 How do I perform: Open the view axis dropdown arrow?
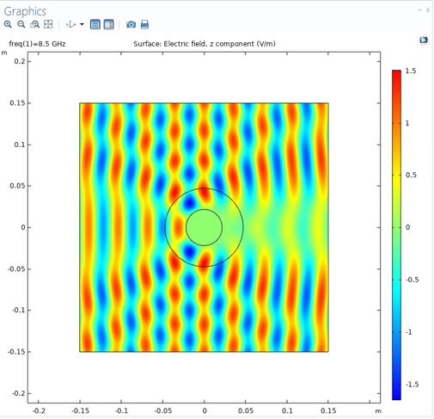tap(82, 24)
